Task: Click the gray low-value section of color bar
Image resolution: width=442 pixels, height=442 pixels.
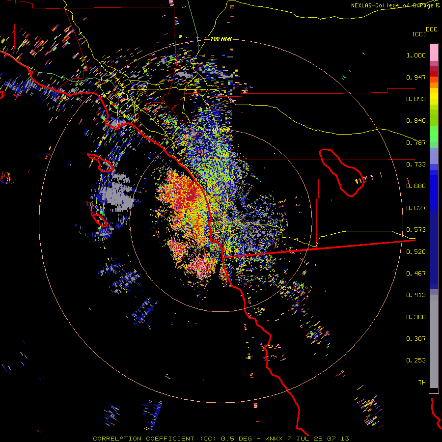Action: point(434,341)
